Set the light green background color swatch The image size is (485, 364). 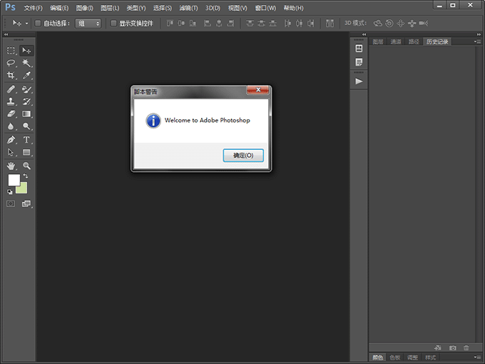coord(22,188)
